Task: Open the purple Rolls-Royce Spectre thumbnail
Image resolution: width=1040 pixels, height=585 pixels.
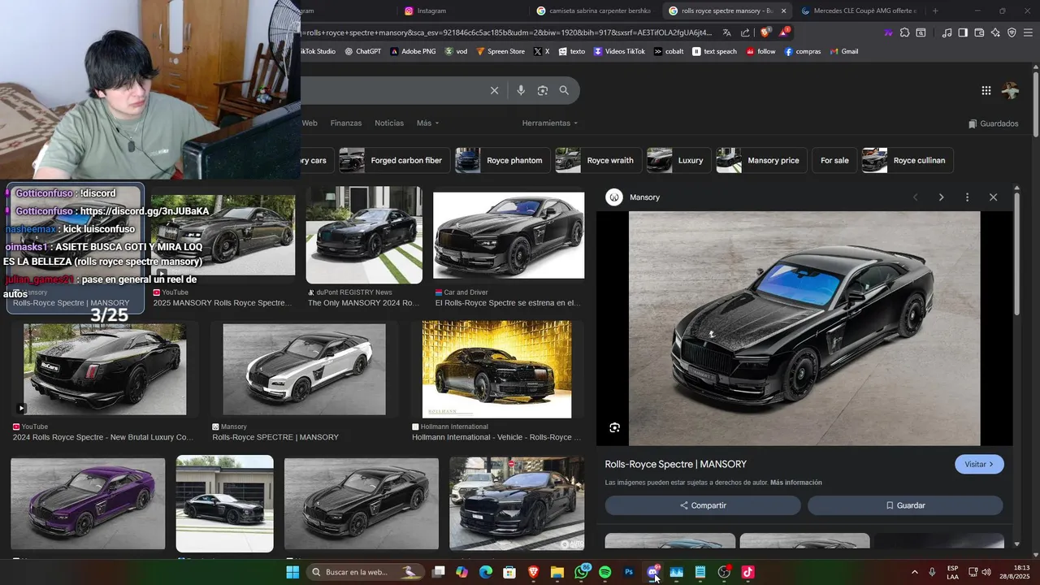Action: tap(88, 504)
